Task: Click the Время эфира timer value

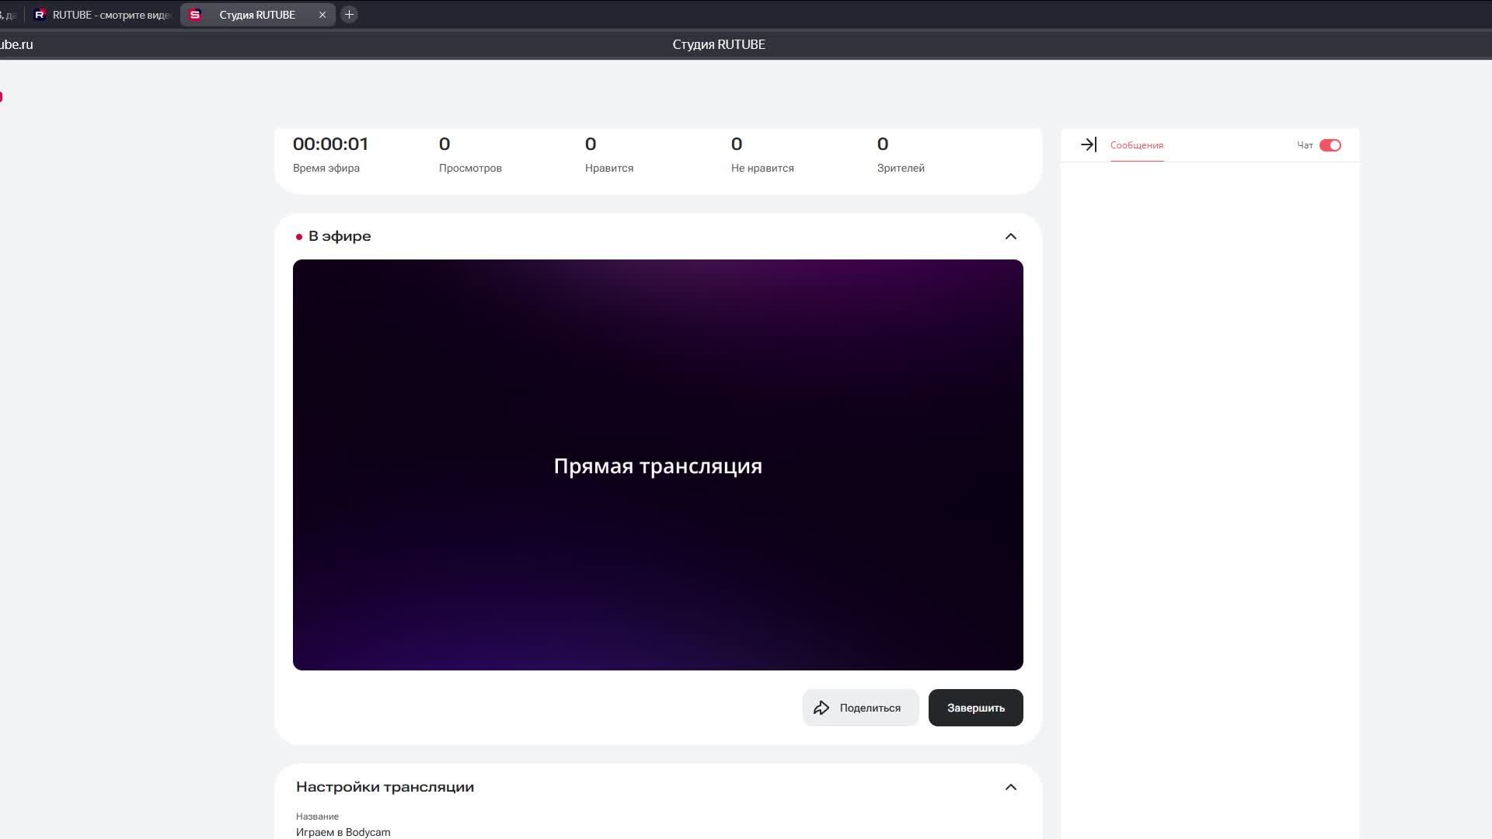Action: (330, 144)
